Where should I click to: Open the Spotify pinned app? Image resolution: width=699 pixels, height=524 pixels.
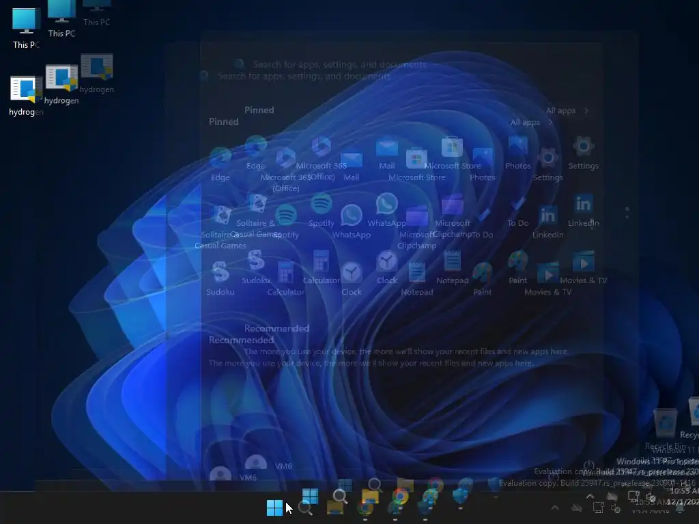(x=286, y=222)
